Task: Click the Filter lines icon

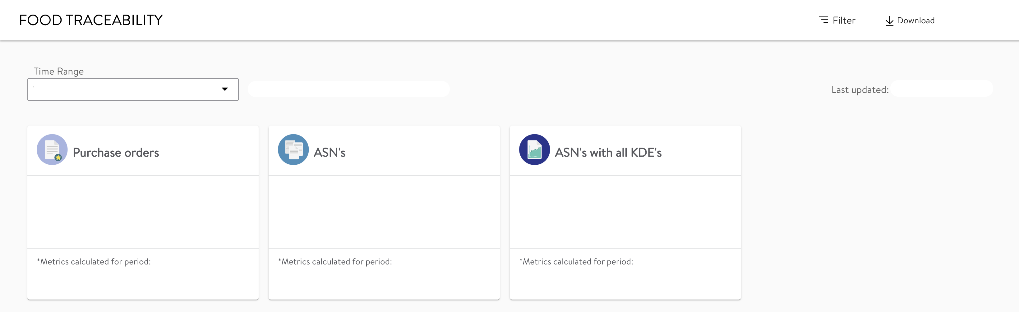Action: point(823,20)
